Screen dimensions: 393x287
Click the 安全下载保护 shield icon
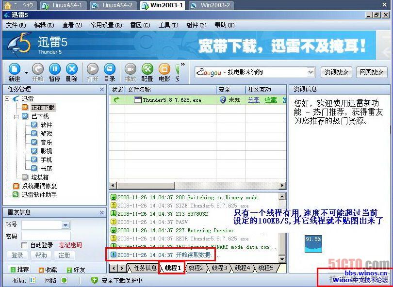pyautogui.click(x=95, y=280)
